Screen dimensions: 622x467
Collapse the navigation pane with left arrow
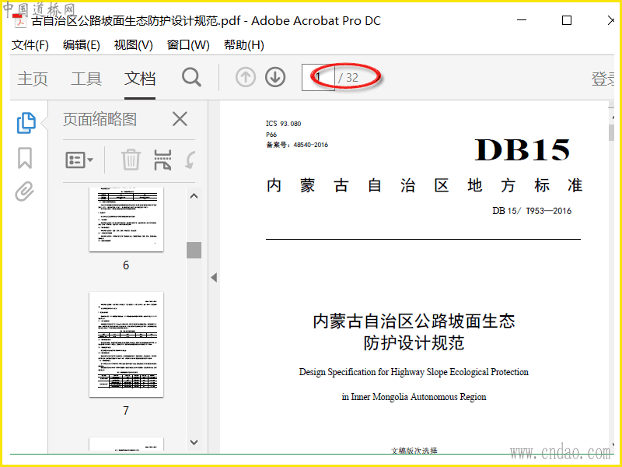(x=214, y=277)
